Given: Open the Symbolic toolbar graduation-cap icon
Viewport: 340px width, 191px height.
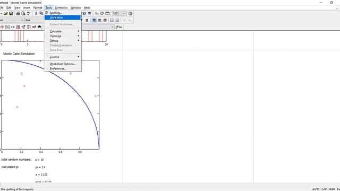Looking at the screenshot, I should tap(39, 27).
